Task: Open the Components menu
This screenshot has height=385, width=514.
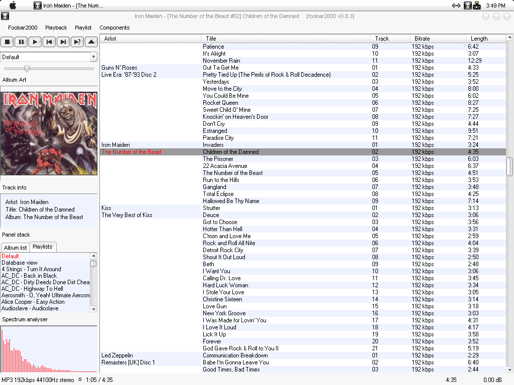Action: [114, 28]
